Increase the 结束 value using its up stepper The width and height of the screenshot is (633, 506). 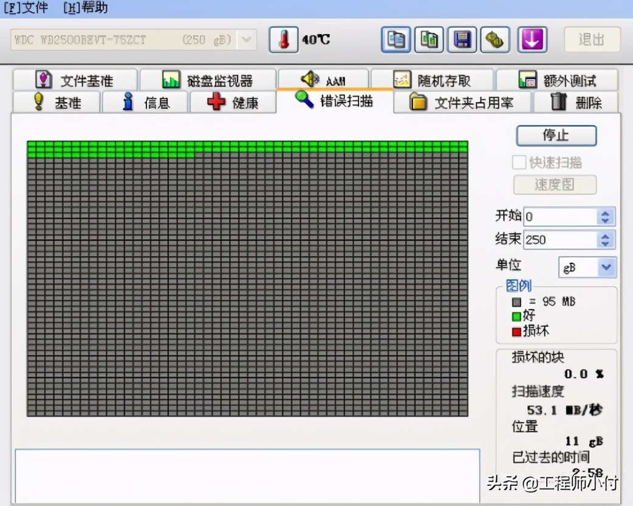pyautogui.click(x=606, y=236)
